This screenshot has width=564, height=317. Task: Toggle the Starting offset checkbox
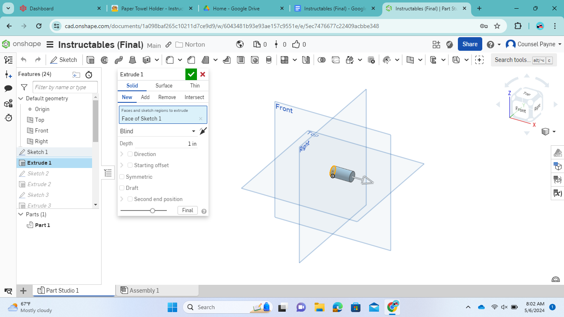pos(130,165)
